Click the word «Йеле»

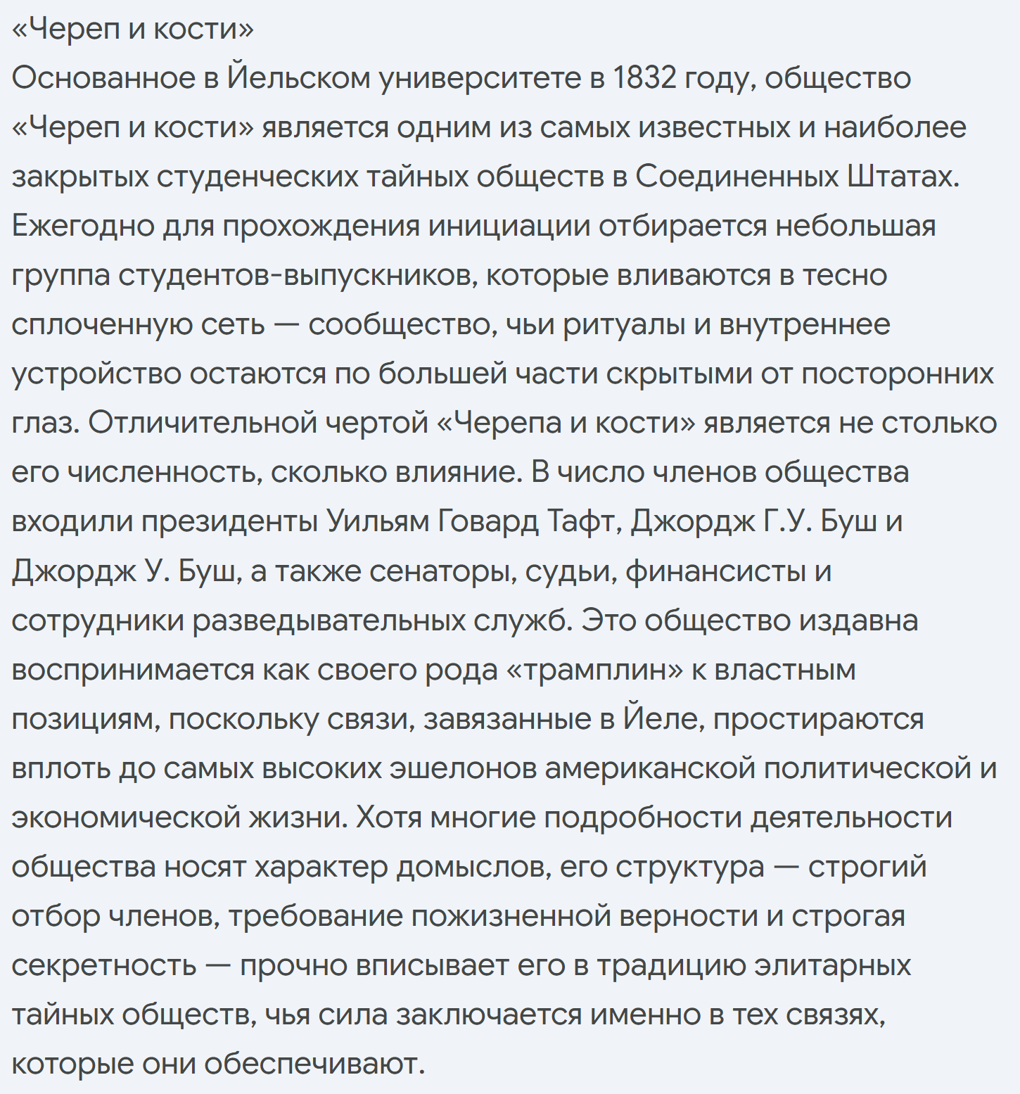coord(663,717)
